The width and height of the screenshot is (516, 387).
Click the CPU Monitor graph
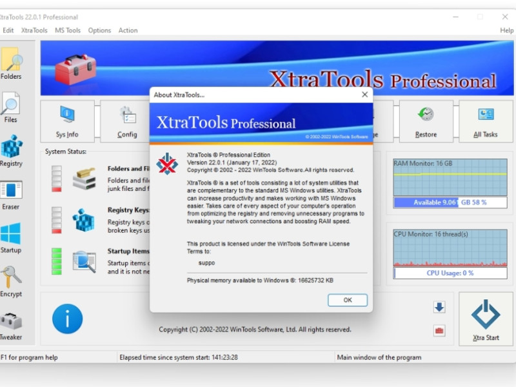pos(450,248)
